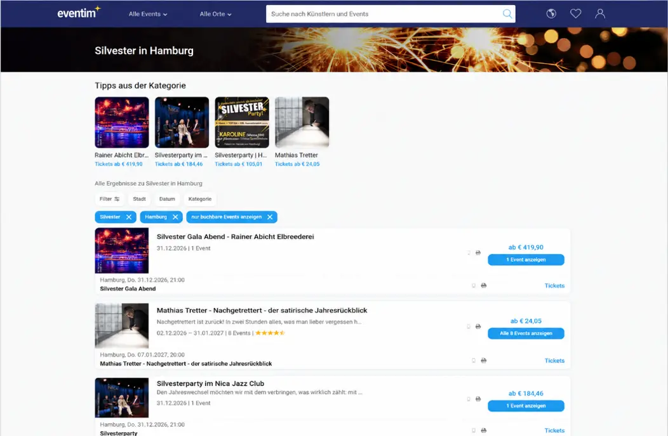The image size is (668, 436).
Task: Open Silvesterparty im Nica tip thumbnail
Action: pos(182,122)
